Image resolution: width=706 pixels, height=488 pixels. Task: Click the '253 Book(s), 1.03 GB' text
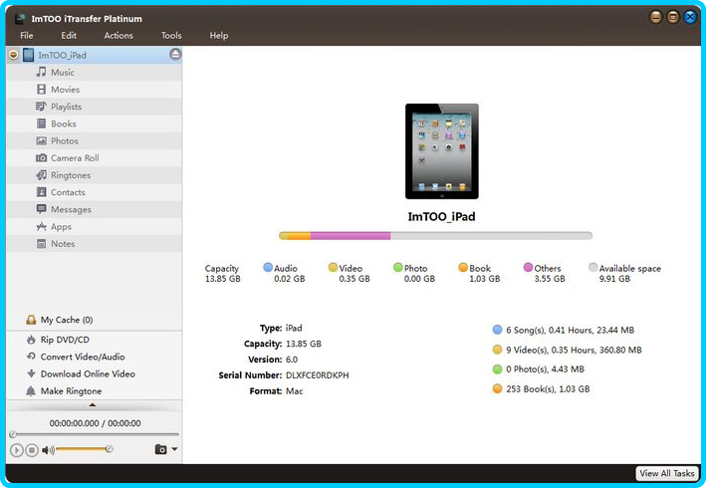click(x=548, y=389)
